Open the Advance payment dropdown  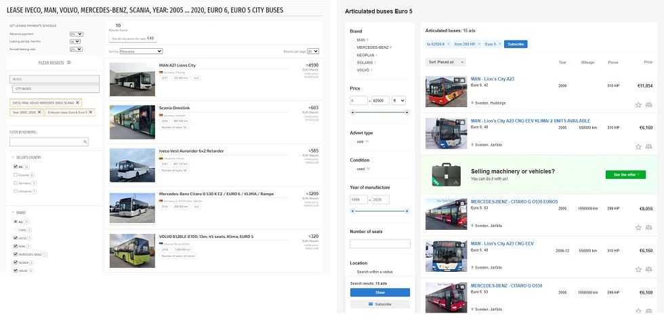click(x=77, y=34)
